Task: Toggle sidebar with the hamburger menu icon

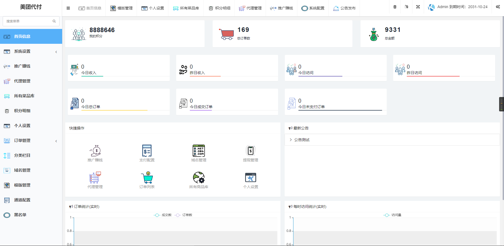Action: pyautogui.click(x=68, y=8)
